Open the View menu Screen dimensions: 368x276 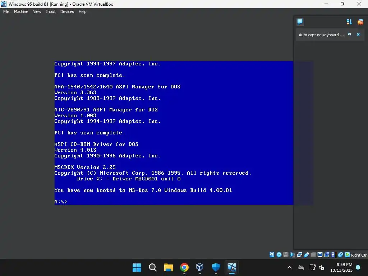[37, 11]
